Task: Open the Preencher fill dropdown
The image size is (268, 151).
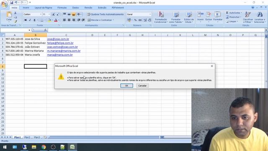Action: click(234, 17)
